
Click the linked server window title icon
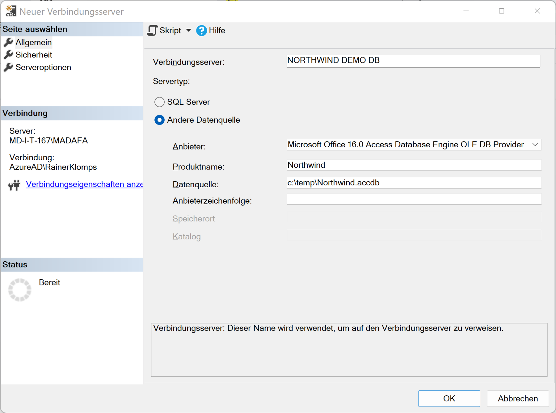[11, 11]
